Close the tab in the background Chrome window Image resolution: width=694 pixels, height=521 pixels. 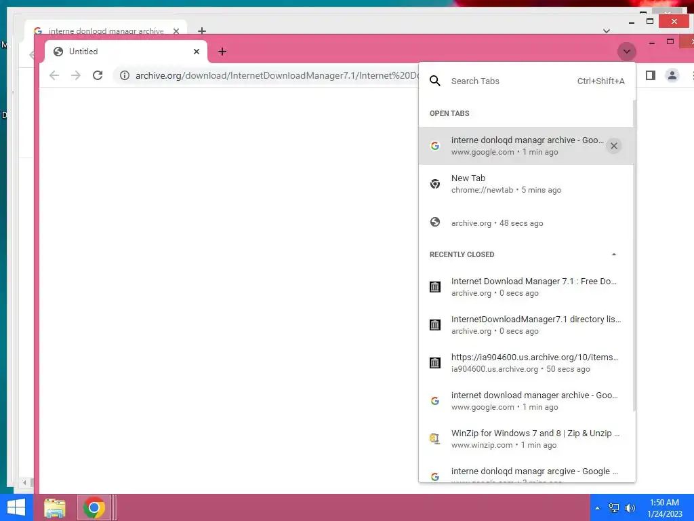pos(176,31)
